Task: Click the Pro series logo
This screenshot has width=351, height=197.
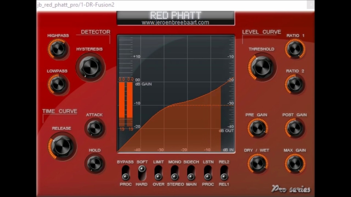Action: coord(291,189)
